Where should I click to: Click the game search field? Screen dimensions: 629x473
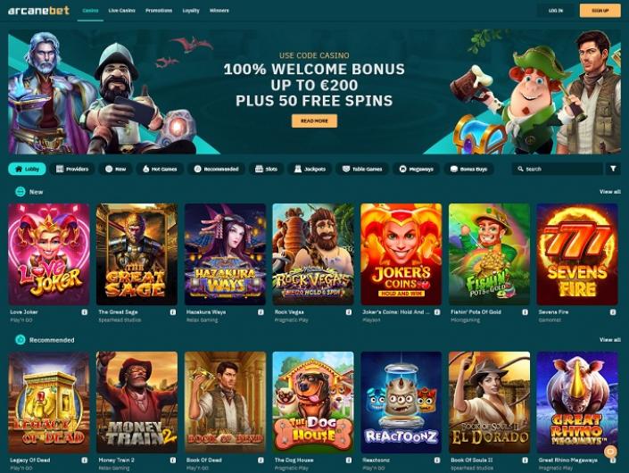(558, 169)
